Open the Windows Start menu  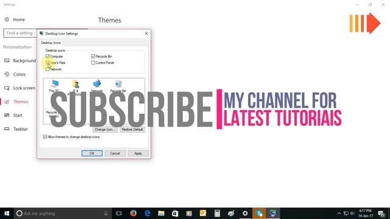pyautogui.click(x=7, y=214)
